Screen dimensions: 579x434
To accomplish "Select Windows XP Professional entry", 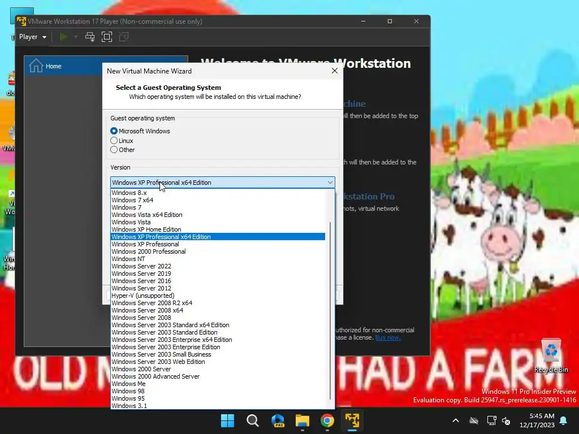I will pyautogui.click(x=218, y=244).
